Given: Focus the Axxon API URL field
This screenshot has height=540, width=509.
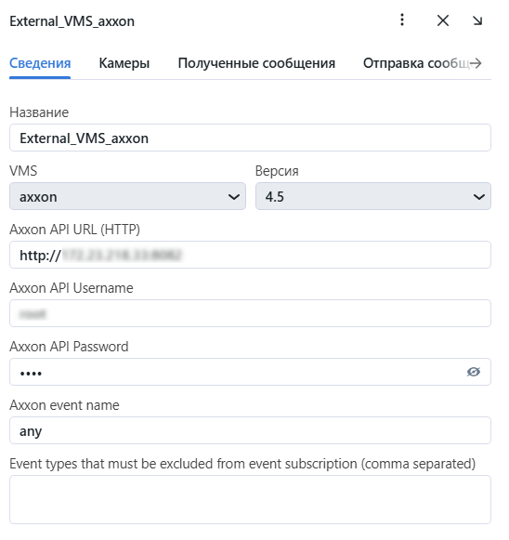Looking at the screenshot, I should click(250, 255).
